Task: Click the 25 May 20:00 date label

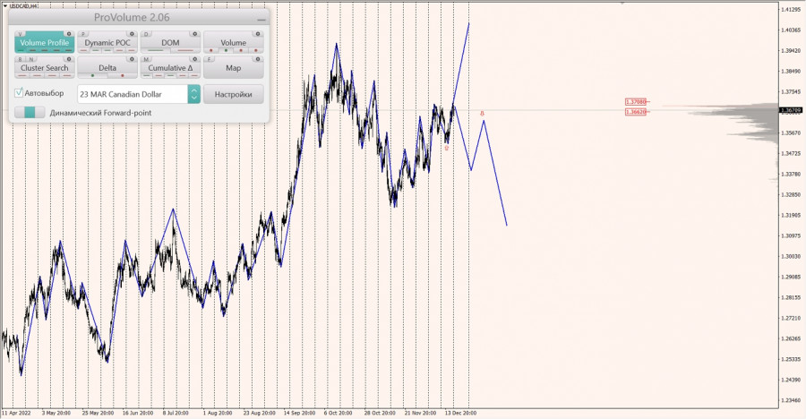Action: point(98,413)
